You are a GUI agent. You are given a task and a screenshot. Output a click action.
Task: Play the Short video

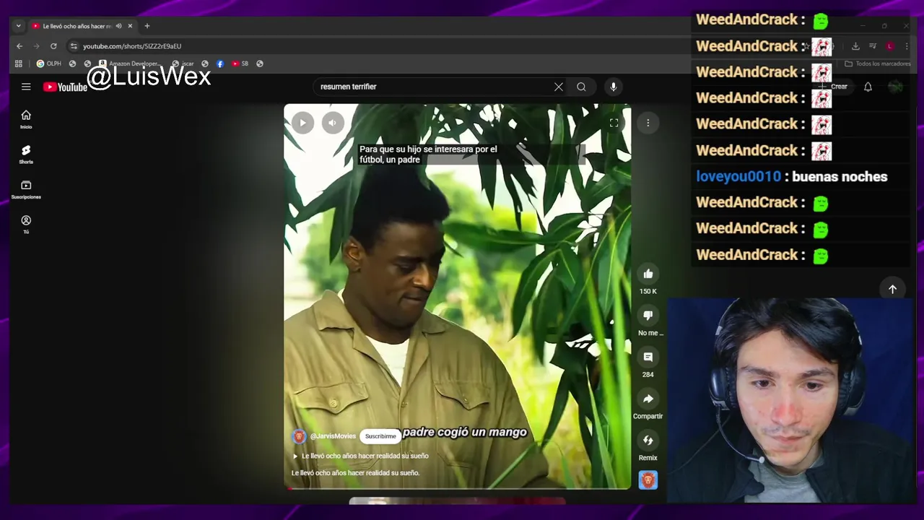tap(302, 123)
